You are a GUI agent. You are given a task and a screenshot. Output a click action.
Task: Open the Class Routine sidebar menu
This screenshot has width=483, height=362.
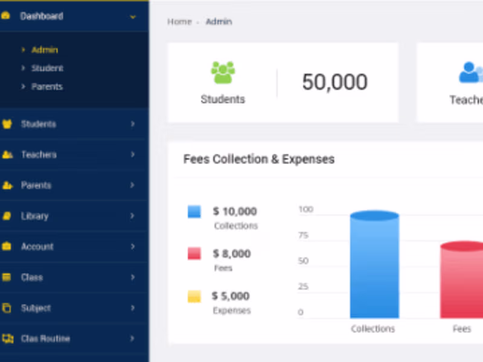74,338
